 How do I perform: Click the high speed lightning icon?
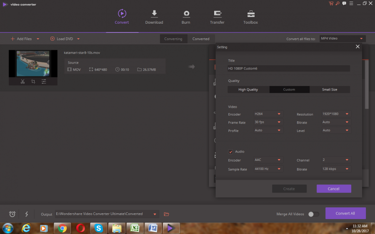pyautogui.click(x=27, y=214)
